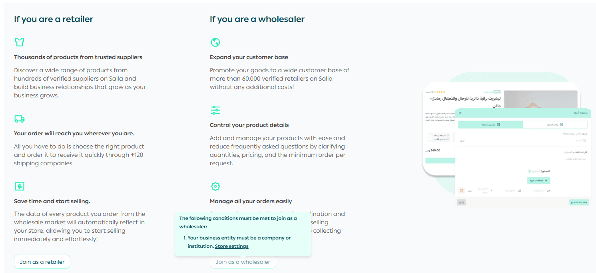Close the product dialog with the X icon

tap(460, 113)
